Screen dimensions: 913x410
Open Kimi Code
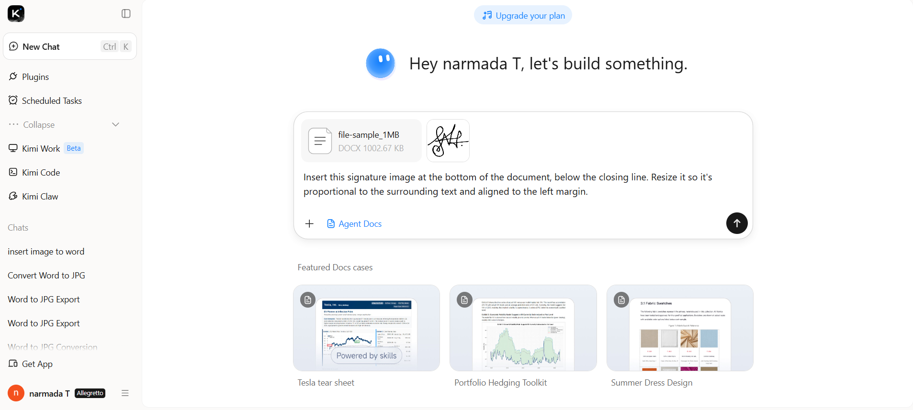click(41, 172)
